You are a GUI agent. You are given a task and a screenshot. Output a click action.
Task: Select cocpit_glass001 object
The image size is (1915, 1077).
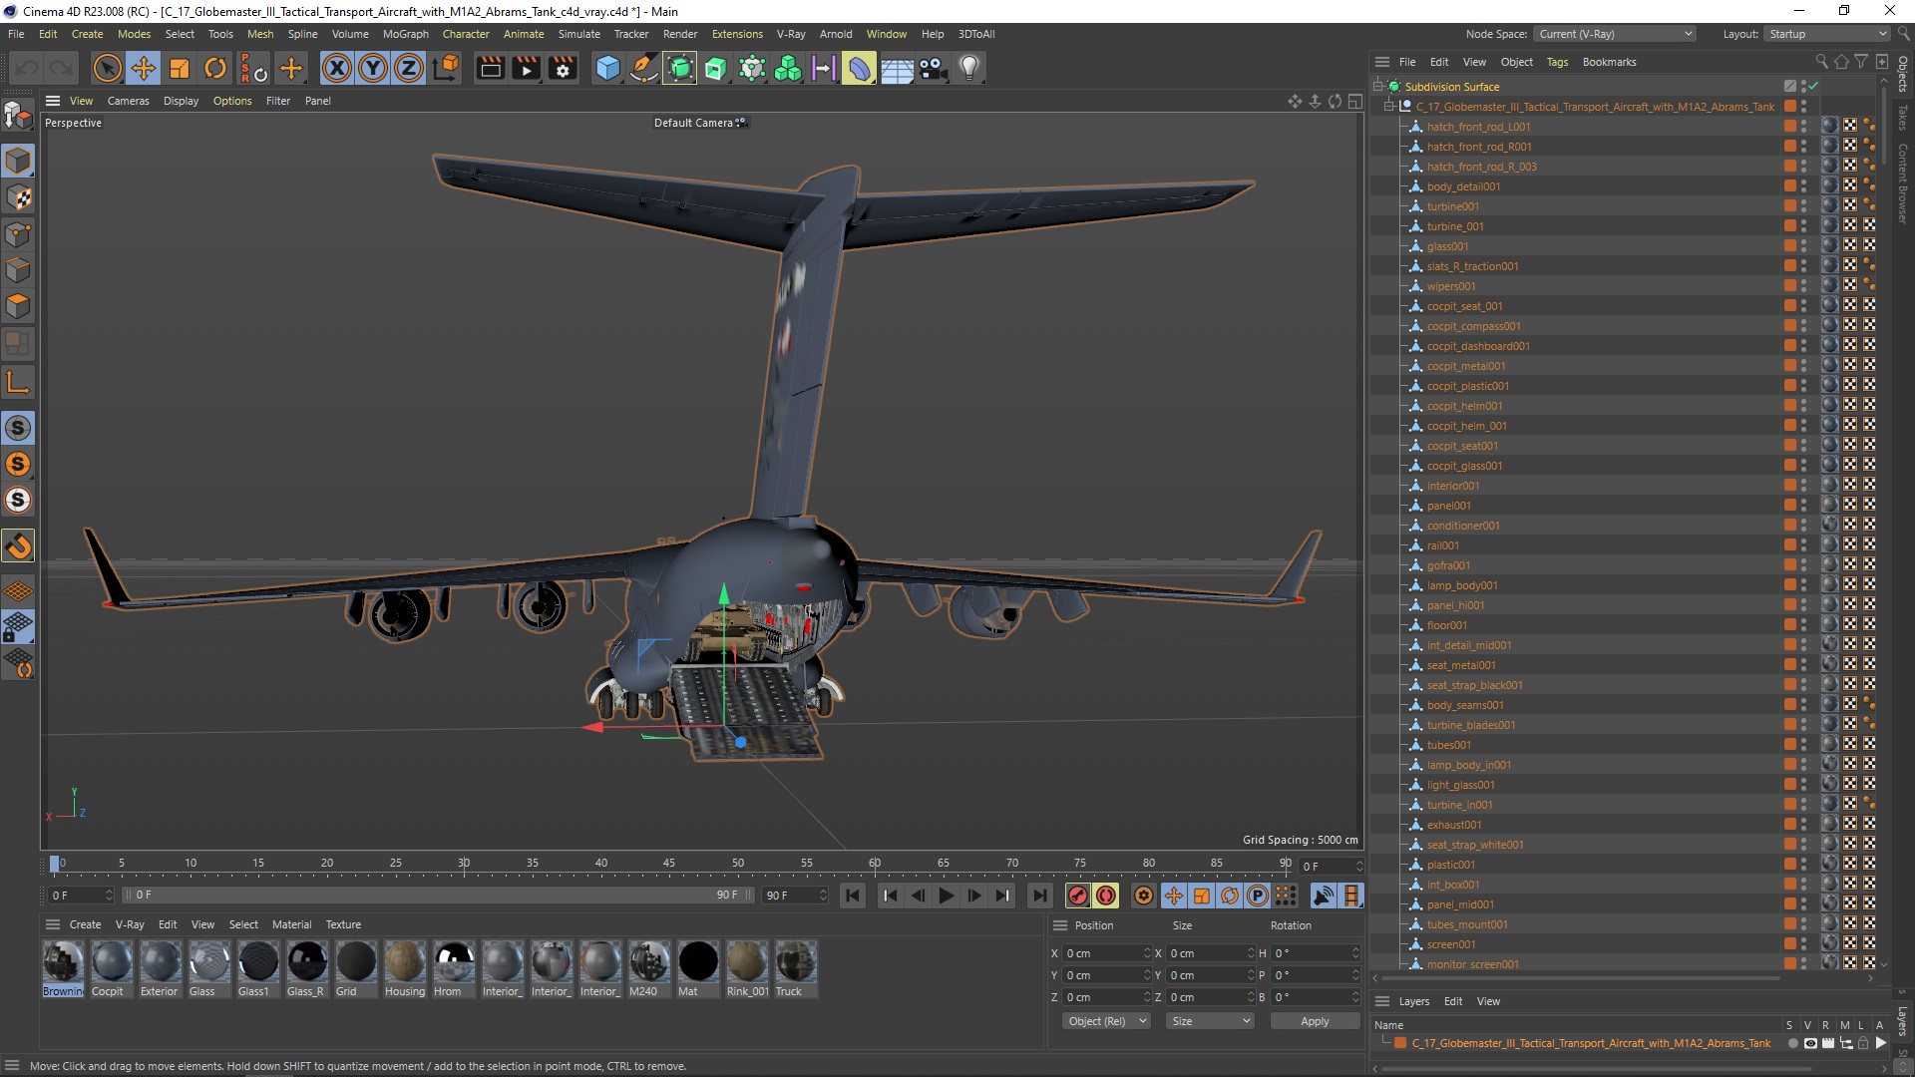pyautogui.click(x=1464, y=466)
